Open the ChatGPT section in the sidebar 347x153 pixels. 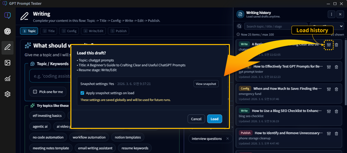(7, 31)
